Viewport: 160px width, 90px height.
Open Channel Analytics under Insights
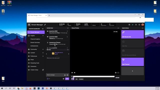pyautogui.click(x=35, y=39)
